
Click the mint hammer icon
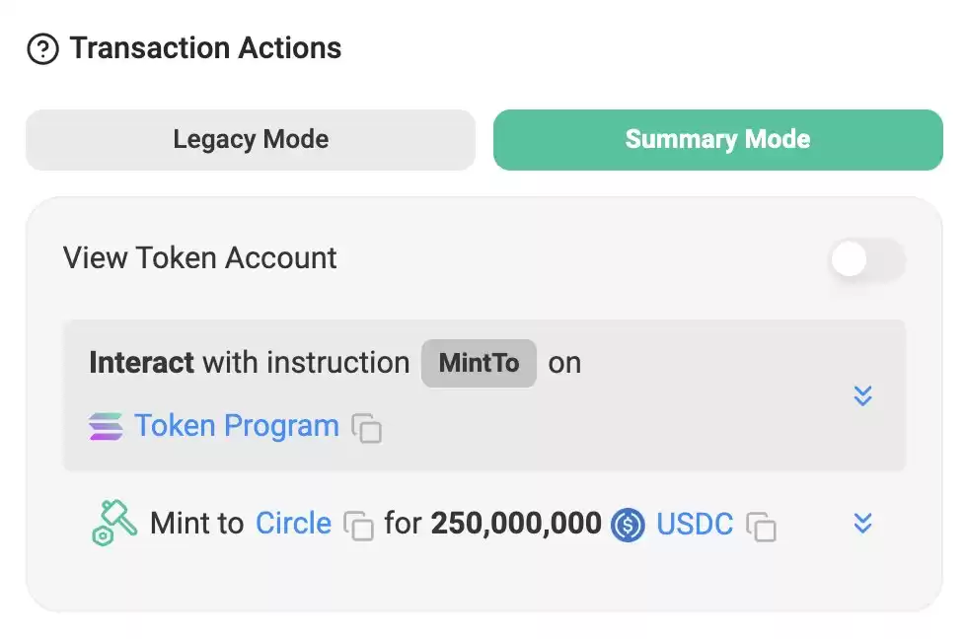point(114,523)
